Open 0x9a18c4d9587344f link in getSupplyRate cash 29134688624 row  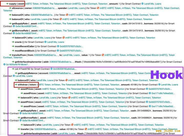[x=34, y=113]
